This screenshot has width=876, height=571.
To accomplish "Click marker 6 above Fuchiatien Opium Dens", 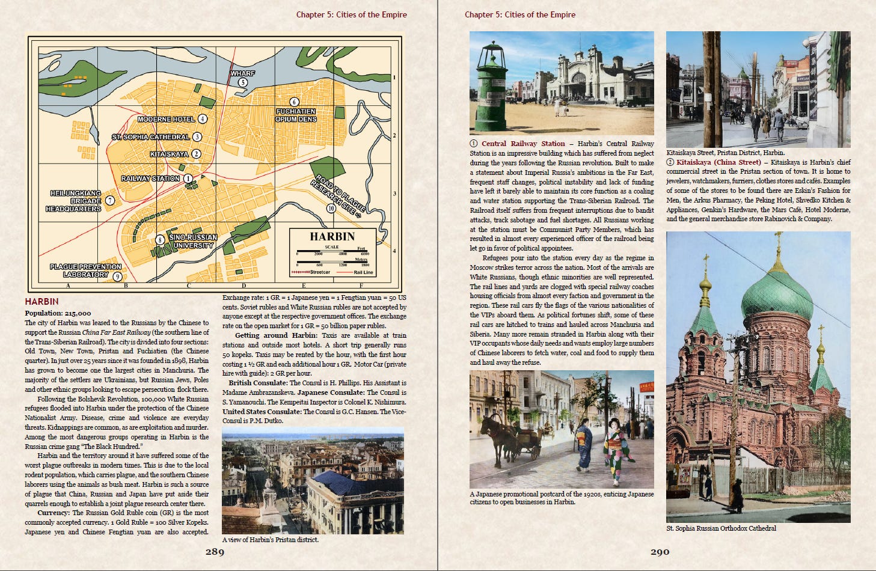I will point(295,102).
